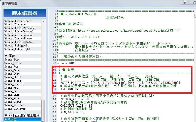Image resolution: width=196 pixels, height=122 pixels.
Task: Click 主人公初期位置 comment line
Action: (108, 76)
